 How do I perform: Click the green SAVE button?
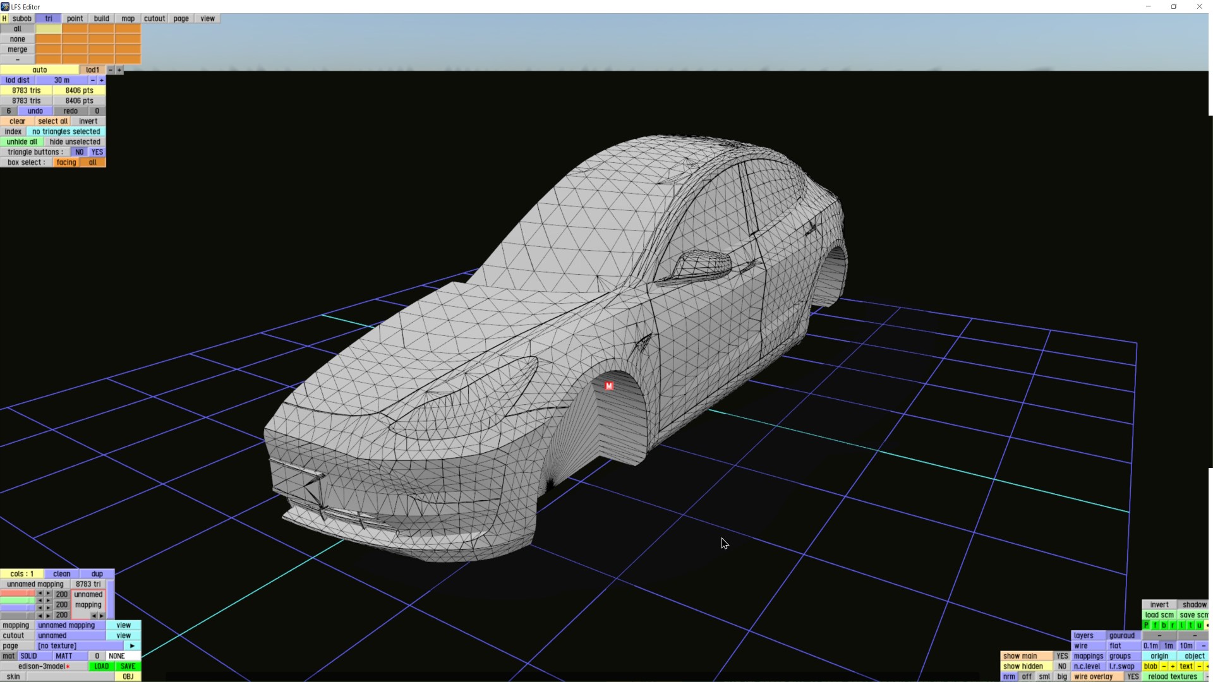click(x=128, y=666)
